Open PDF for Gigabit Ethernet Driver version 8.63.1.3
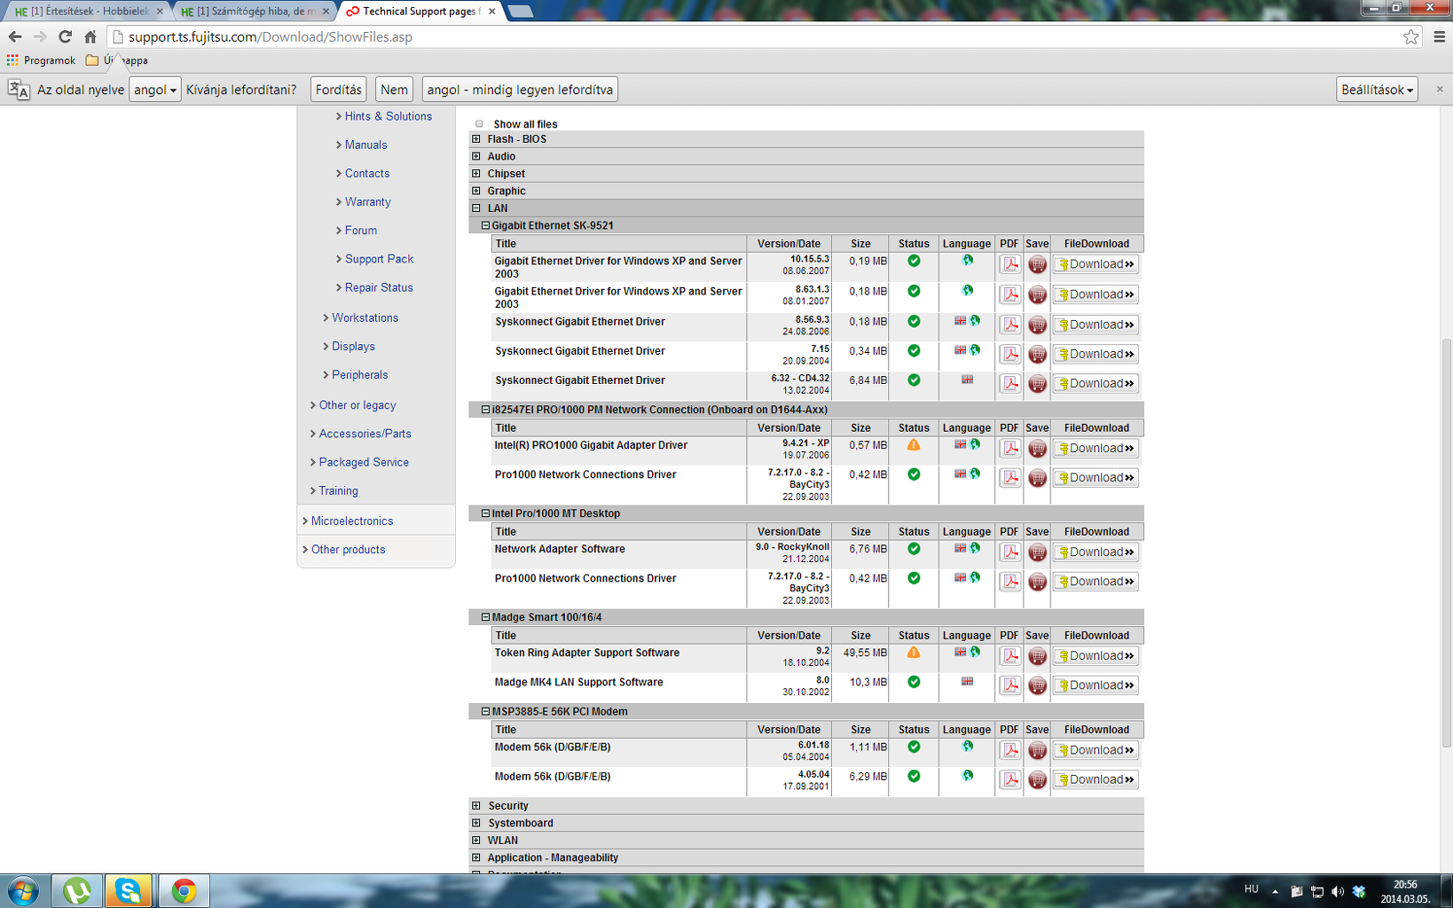The image size is (1453, 908). click(1009, 294)
